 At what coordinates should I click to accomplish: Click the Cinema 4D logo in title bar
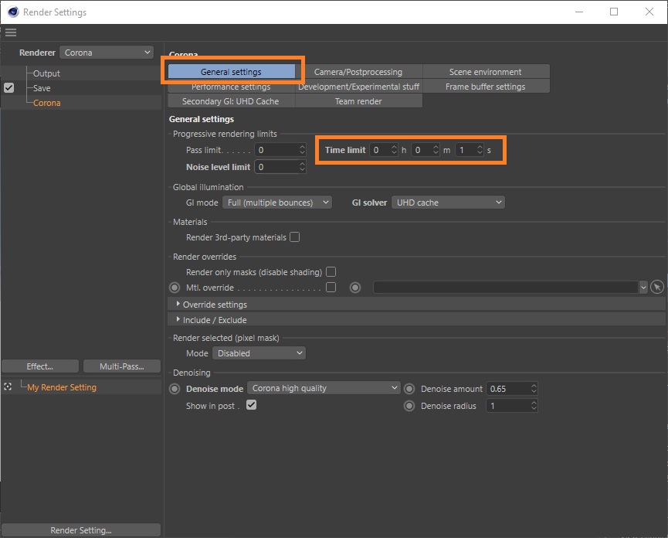(x=13, y=12)
